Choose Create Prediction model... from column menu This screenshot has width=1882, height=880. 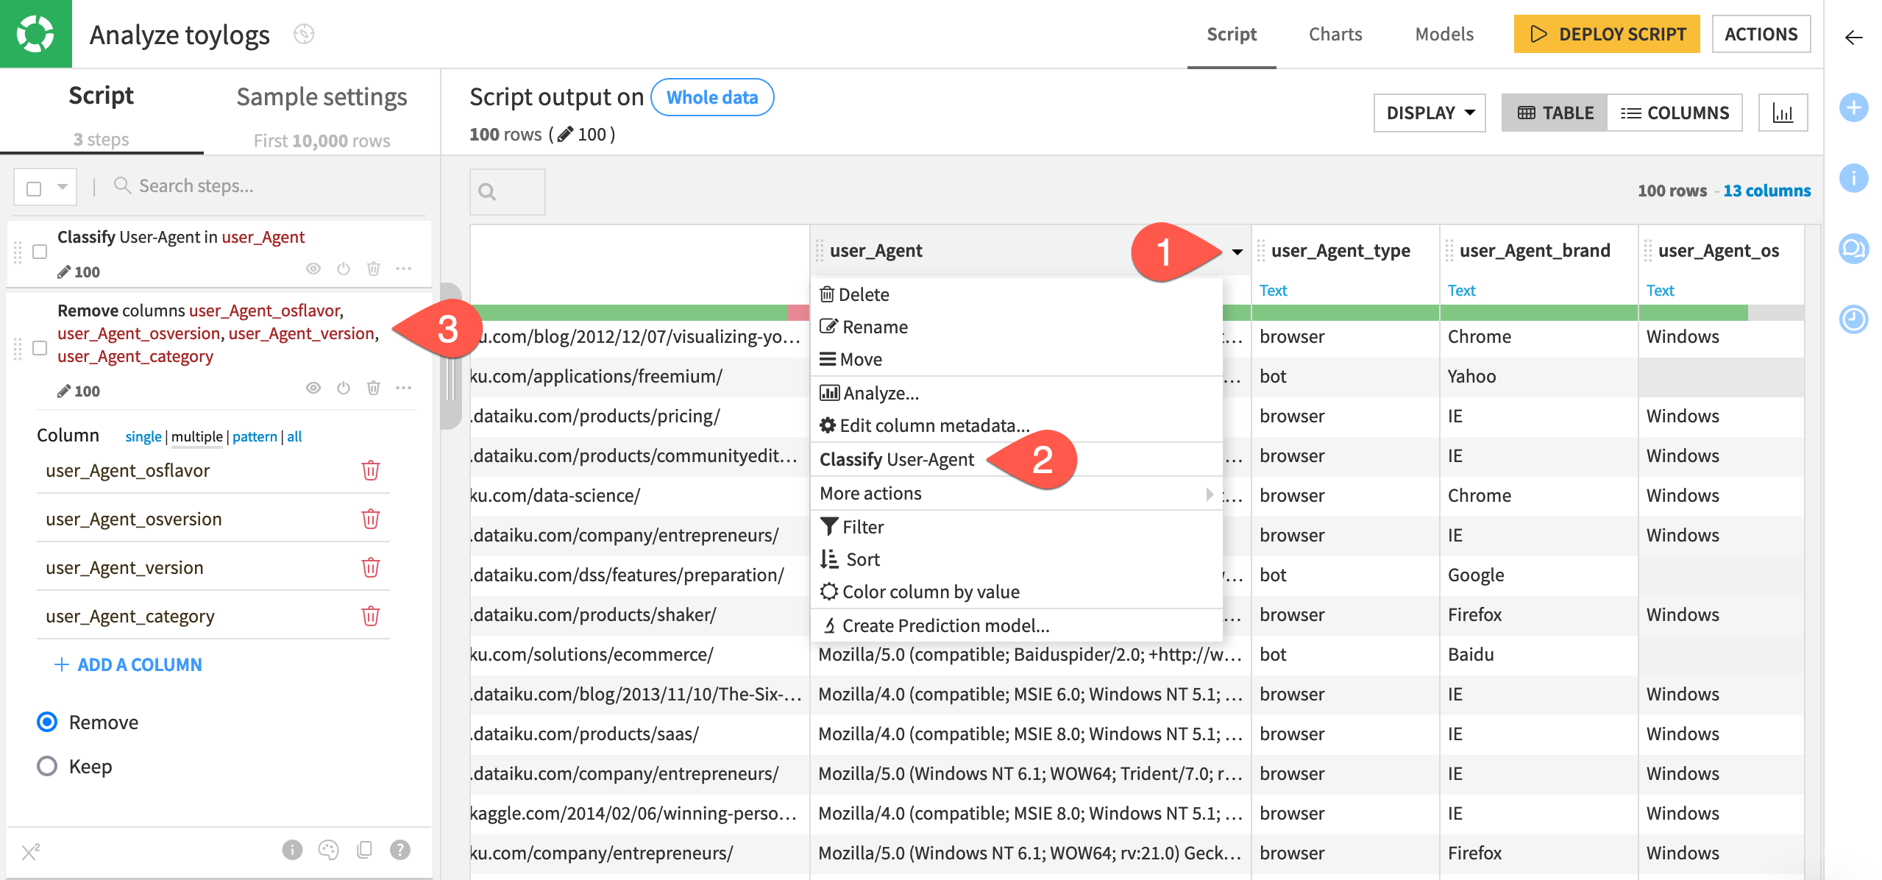[x=1016, y=625]
